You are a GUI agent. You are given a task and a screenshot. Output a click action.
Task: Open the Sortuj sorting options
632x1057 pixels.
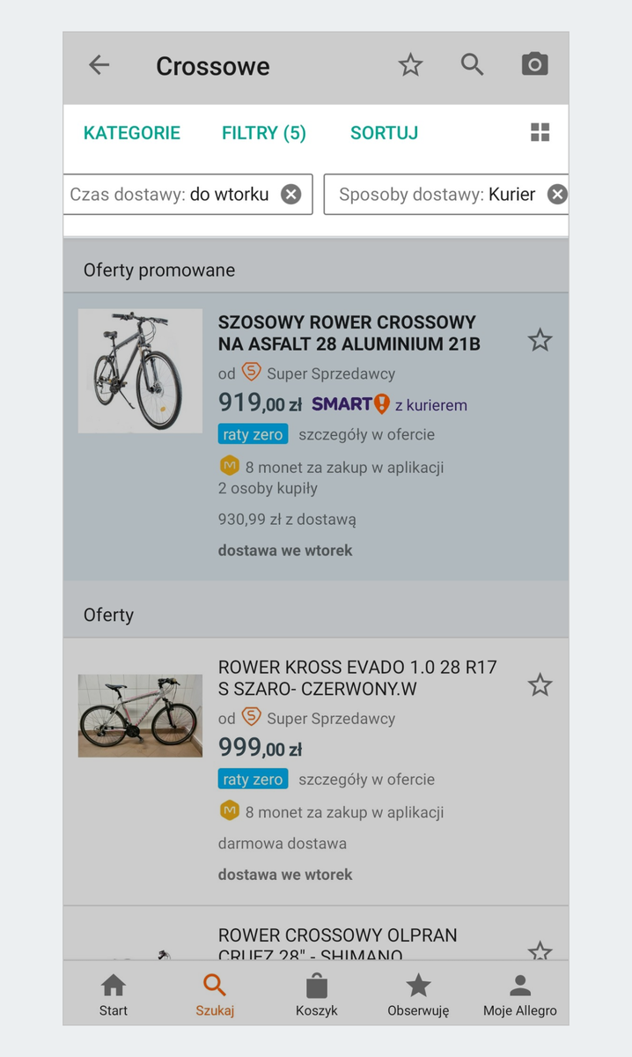pos(384,133)
